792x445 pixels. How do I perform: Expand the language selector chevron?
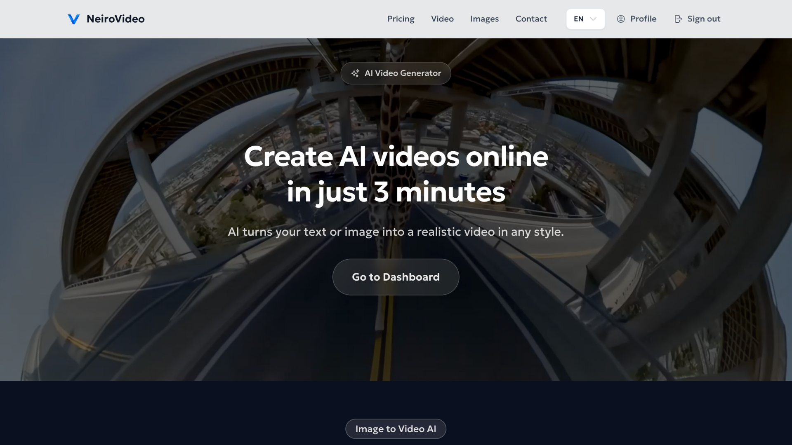pyautogui.click(x=593, y=19)
